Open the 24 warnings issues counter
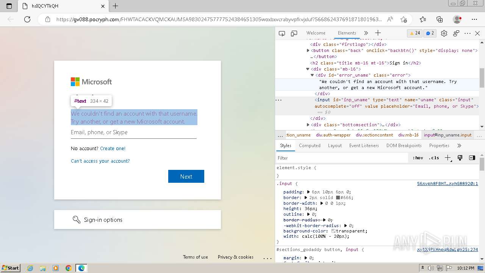 coord(414,33)
